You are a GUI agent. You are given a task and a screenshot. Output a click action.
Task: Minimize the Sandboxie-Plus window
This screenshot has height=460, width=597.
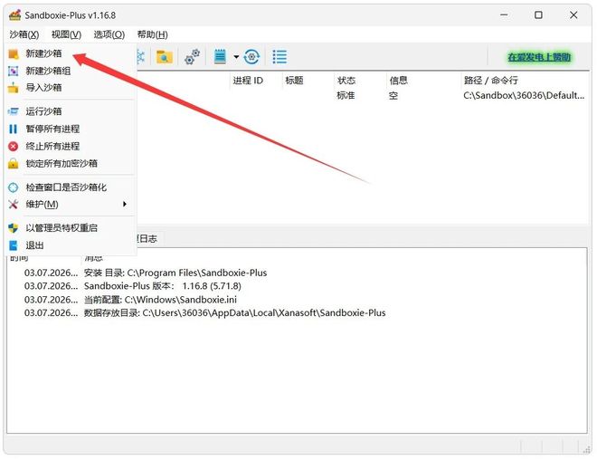pyautogui.click(x=504, y=15)
